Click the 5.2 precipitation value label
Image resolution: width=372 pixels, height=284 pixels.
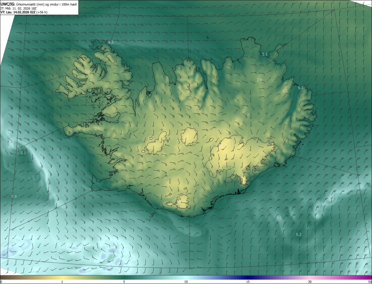(x=298, y=234)
